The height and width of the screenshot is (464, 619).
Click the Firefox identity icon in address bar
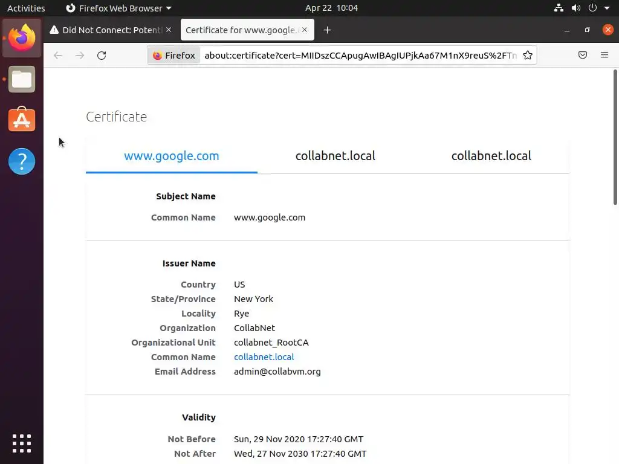pyautogui.click(x=174, y=55)
